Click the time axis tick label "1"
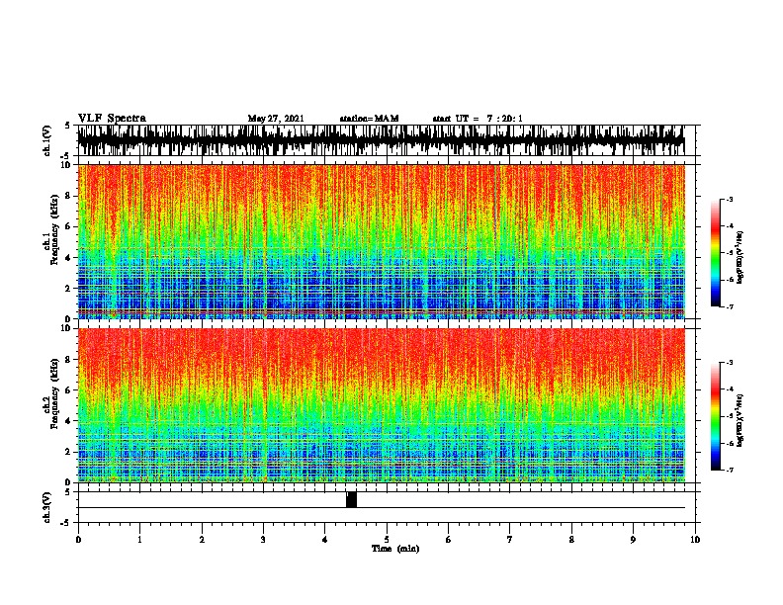The image size is (783, 605). click(139, 540)
